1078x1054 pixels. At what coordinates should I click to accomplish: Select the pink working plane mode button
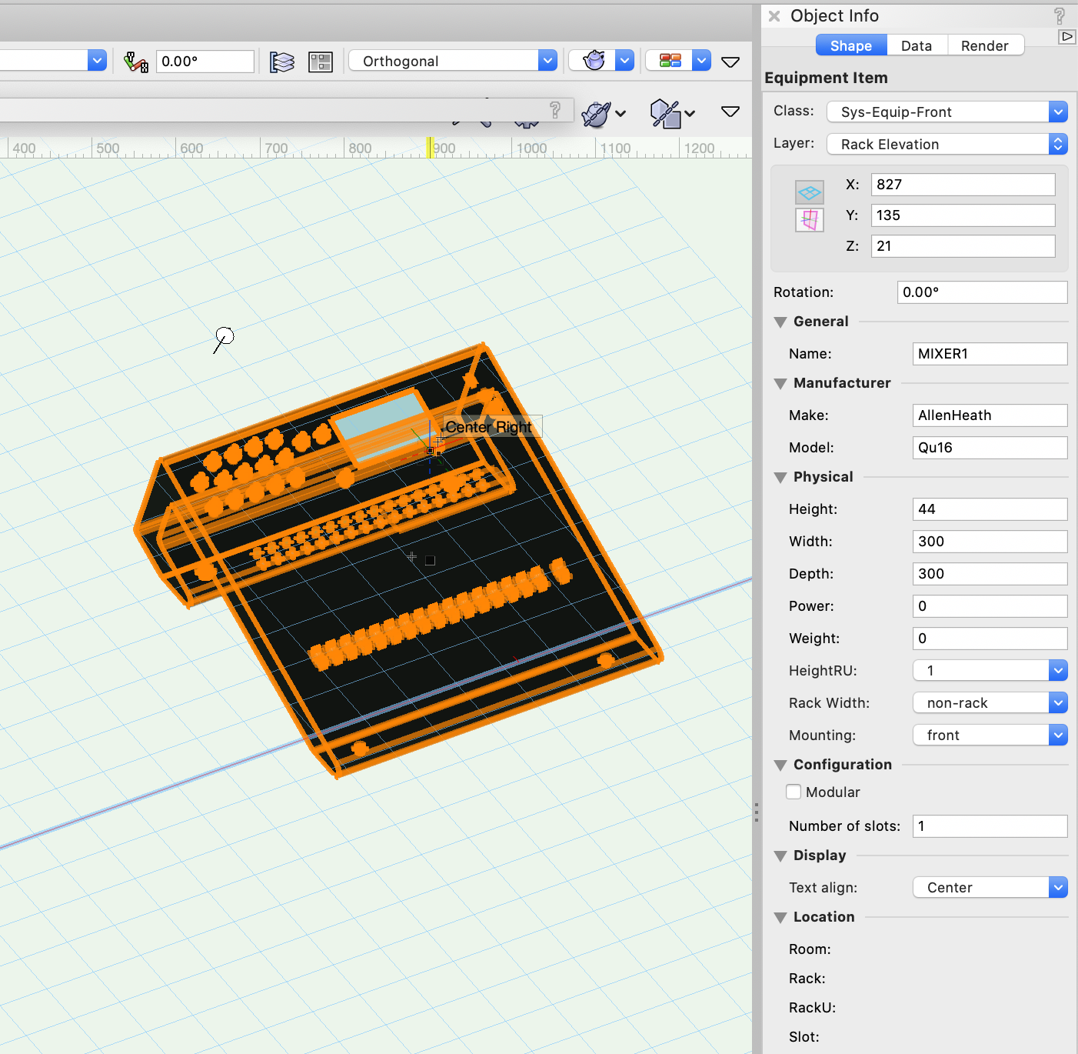(810, 220)
